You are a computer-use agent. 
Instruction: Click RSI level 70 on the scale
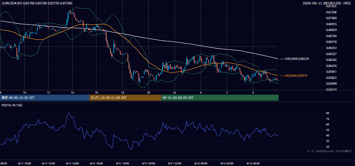click(327, 119)
